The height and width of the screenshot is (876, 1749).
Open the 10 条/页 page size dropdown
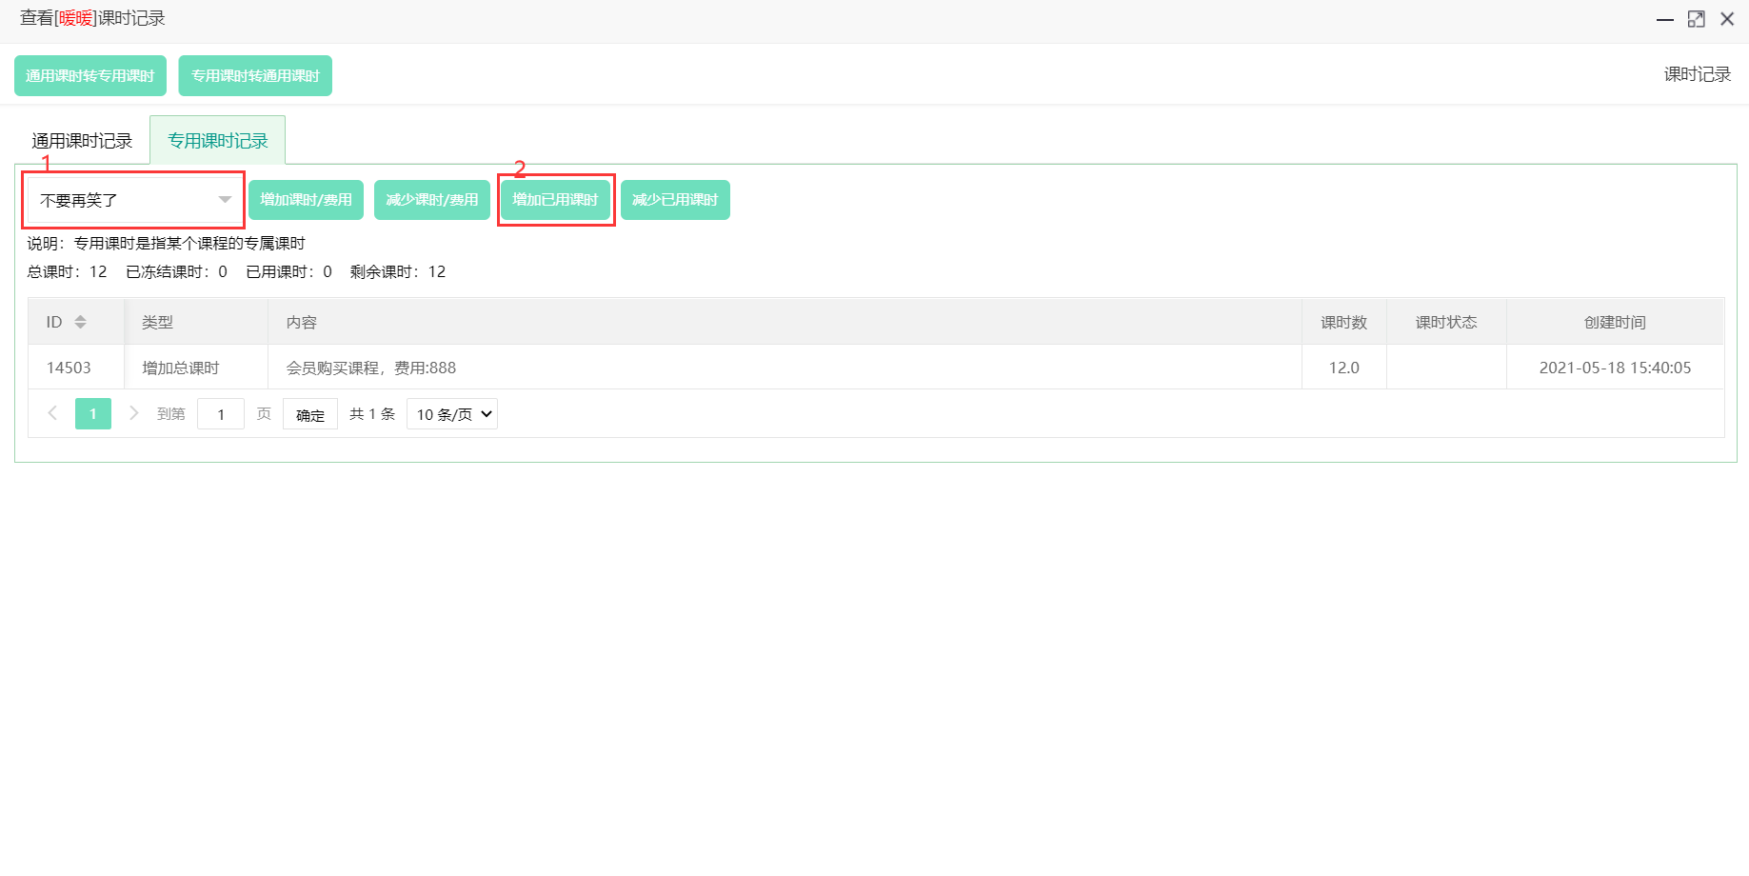pos(452,414)
